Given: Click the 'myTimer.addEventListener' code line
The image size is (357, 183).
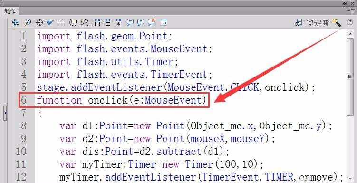Looking at the screenshot, I should [x=201, y=177].
